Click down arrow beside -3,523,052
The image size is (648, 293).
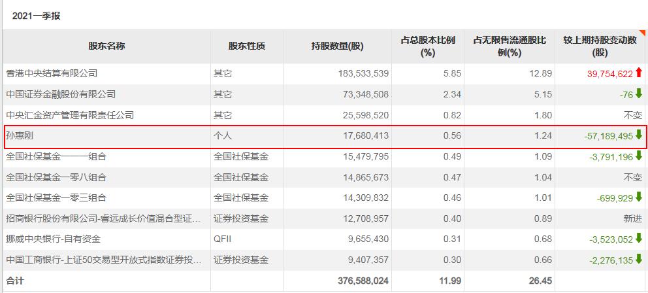[x=639, y=239]
